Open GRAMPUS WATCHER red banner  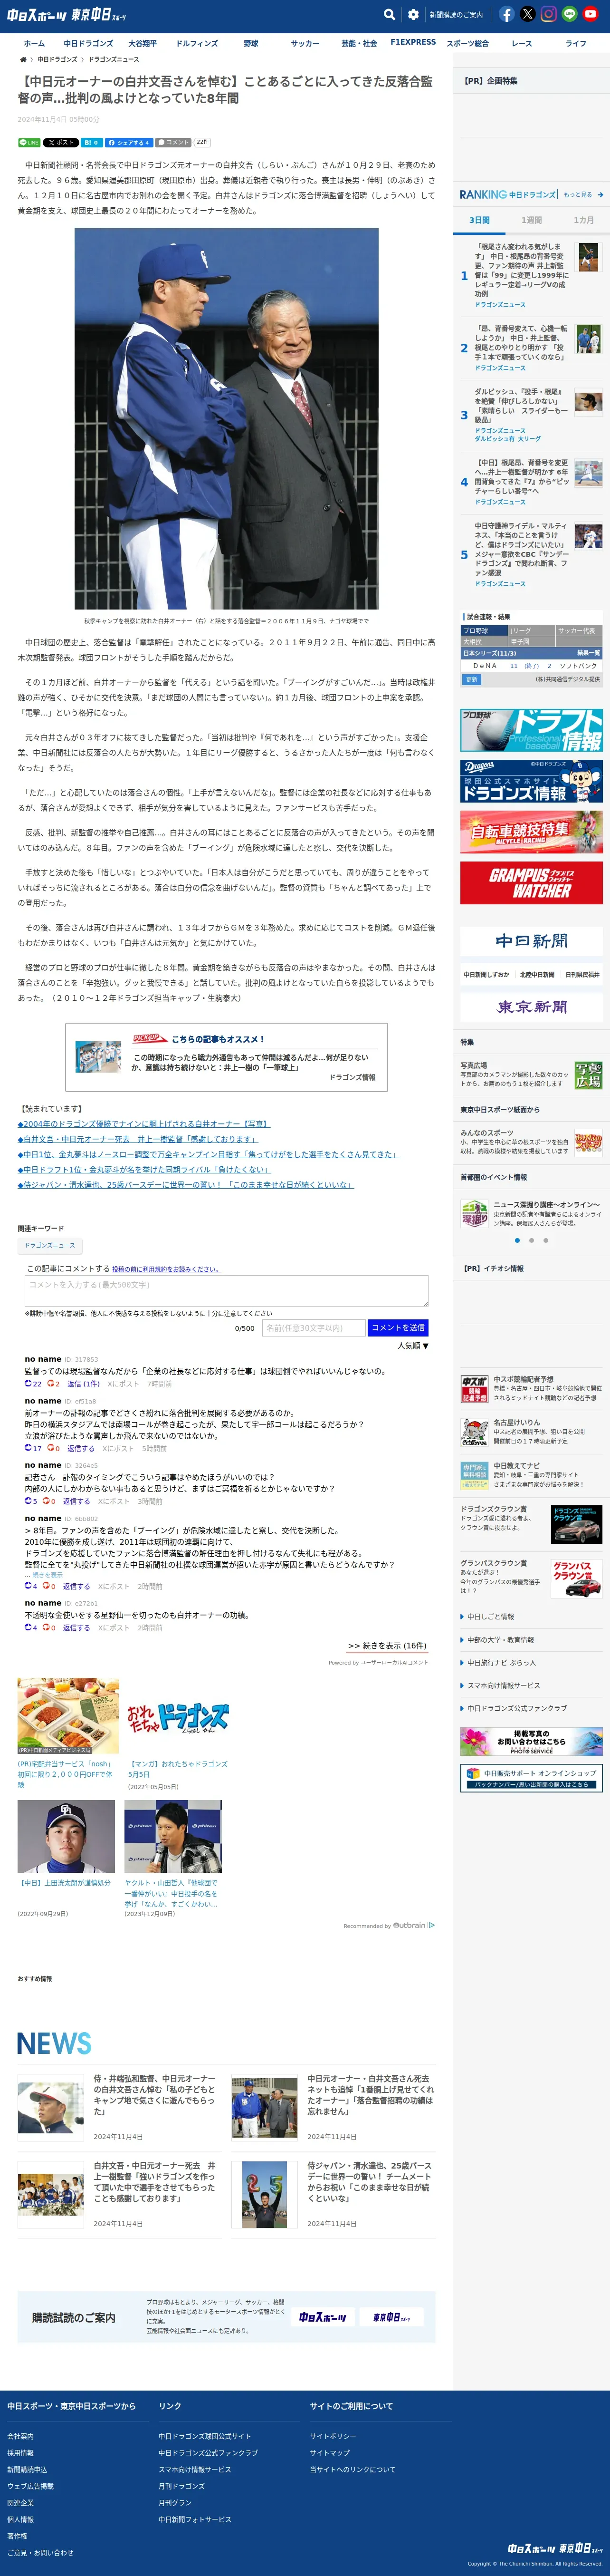click(x=531, y=882)
